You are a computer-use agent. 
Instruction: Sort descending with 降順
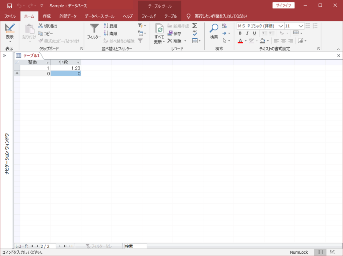tap(111, 34)
